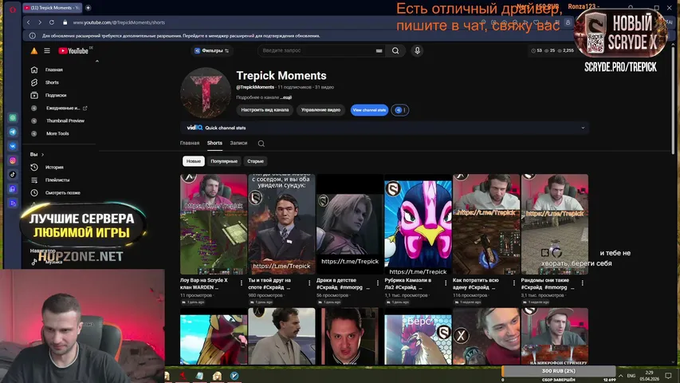680x383 pixels.
Task: Select the Старые sort chip
Action: pos(255,161)
